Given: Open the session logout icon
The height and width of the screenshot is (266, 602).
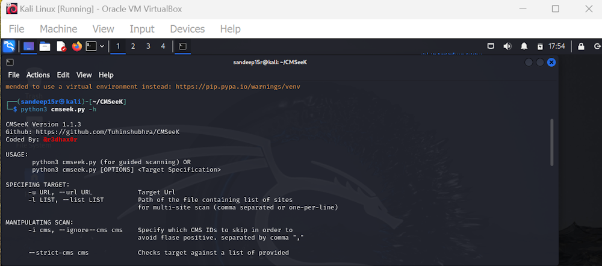Looking at the screenshot, I should 597,46.
